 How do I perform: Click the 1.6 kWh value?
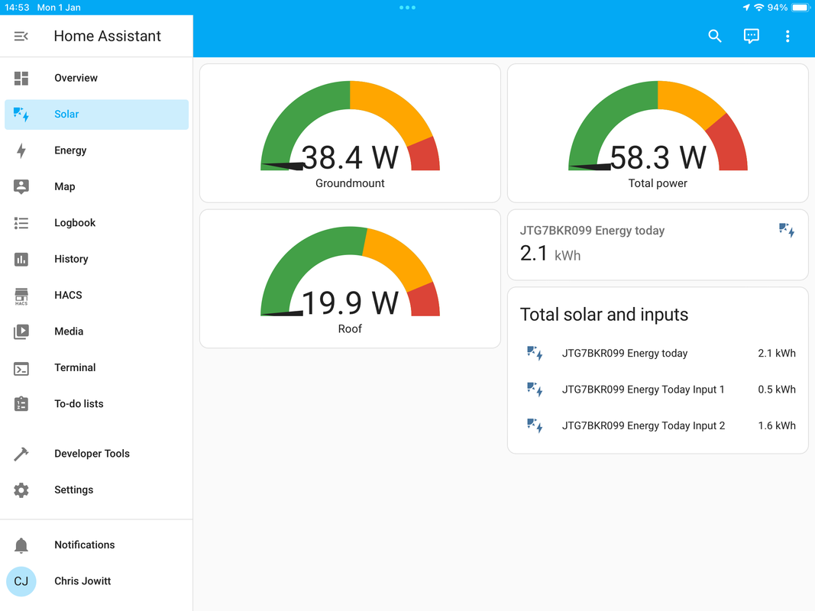tap(777, 426)
